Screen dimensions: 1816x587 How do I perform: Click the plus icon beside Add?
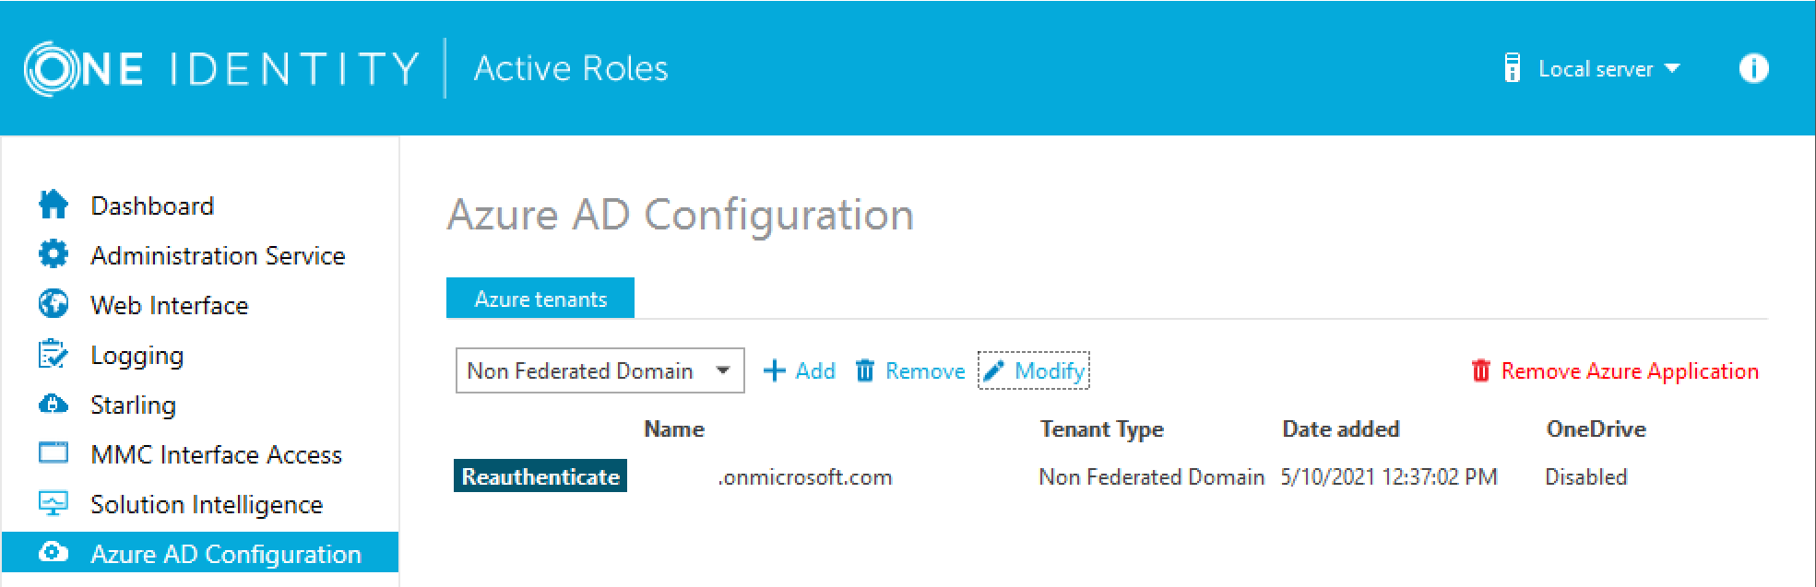[x=775, y=370]
